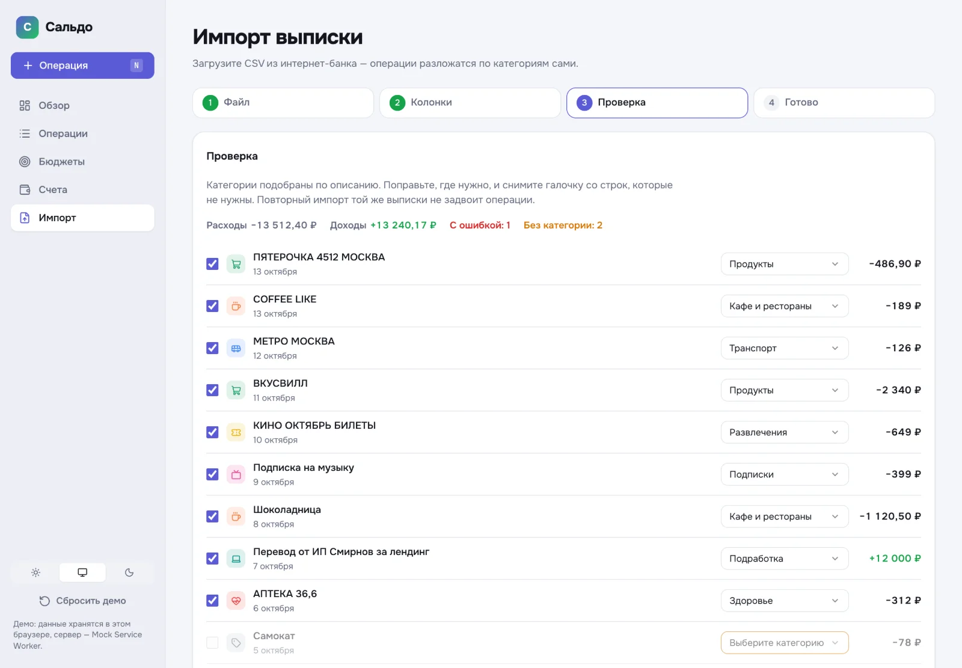The image size is (962, 668).
Task: Open the Выберите категорию dropdown for Самокат
Action: click(785, 643)
